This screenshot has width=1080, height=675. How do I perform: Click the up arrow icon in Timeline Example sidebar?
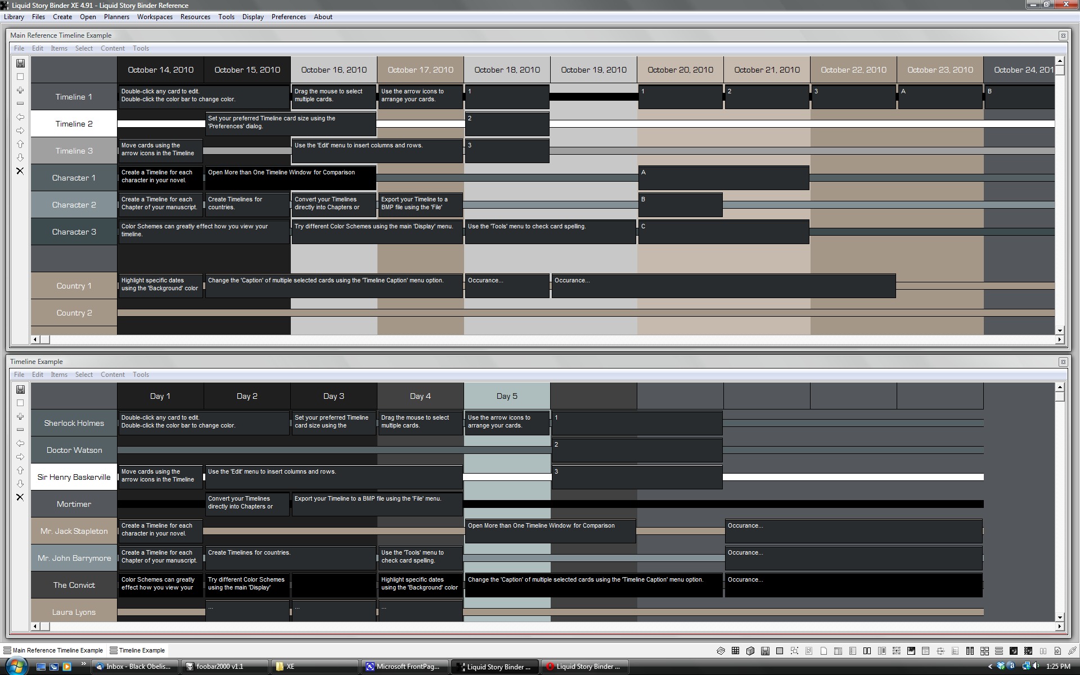pyautogui.click(x=20, y=470)
